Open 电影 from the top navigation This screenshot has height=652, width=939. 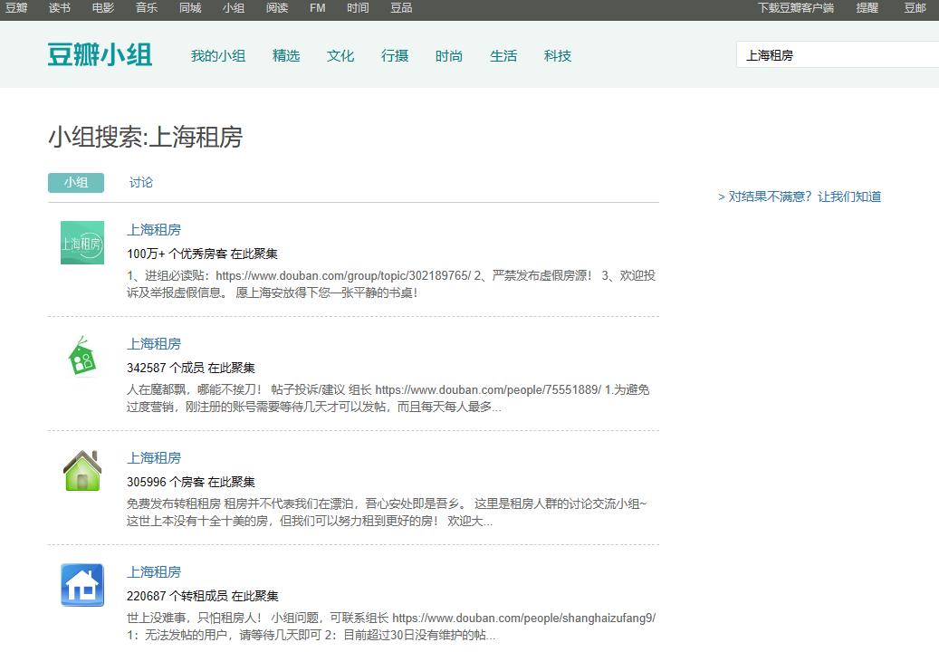pos(102,8)
